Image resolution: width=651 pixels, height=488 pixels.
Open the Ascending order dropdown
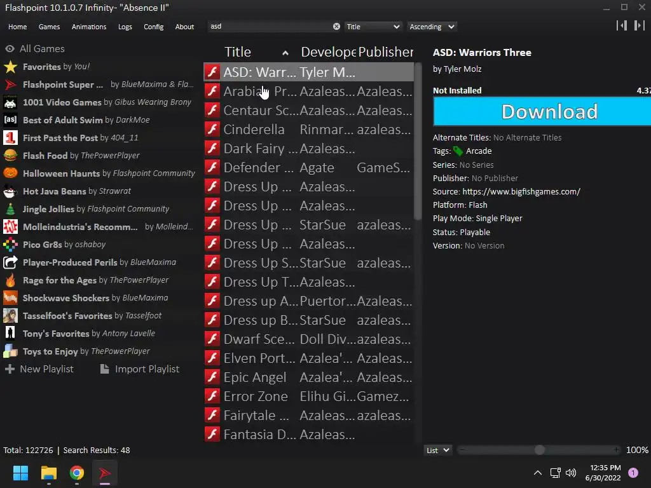[432, 27]
